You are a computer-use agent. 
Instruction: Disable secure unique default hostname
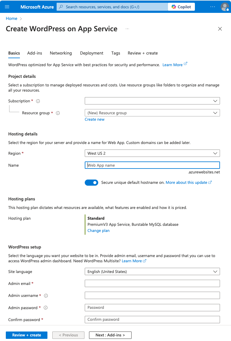tap(91, 182)
